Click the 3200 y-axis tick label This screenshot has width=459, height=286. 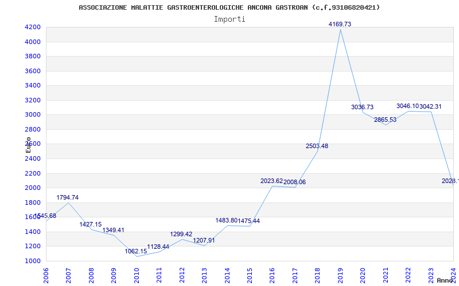[33, 101]
